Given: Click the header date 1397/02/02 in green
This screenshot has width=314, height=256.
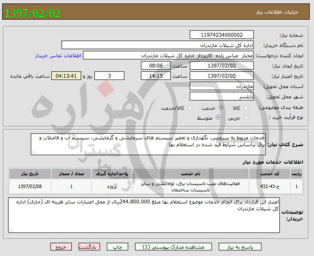Looking at the screenshot, I should [x=32, y=13].
